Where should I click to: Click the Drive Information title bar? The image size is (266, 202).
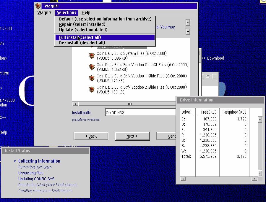tap(220, 100)
